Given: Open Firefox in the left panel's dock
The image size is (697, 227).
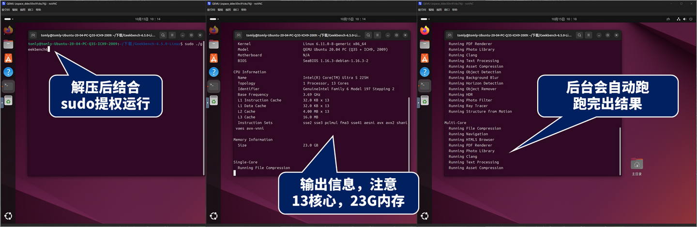Looking at the screenshot, I should click(x=8, y=30).
